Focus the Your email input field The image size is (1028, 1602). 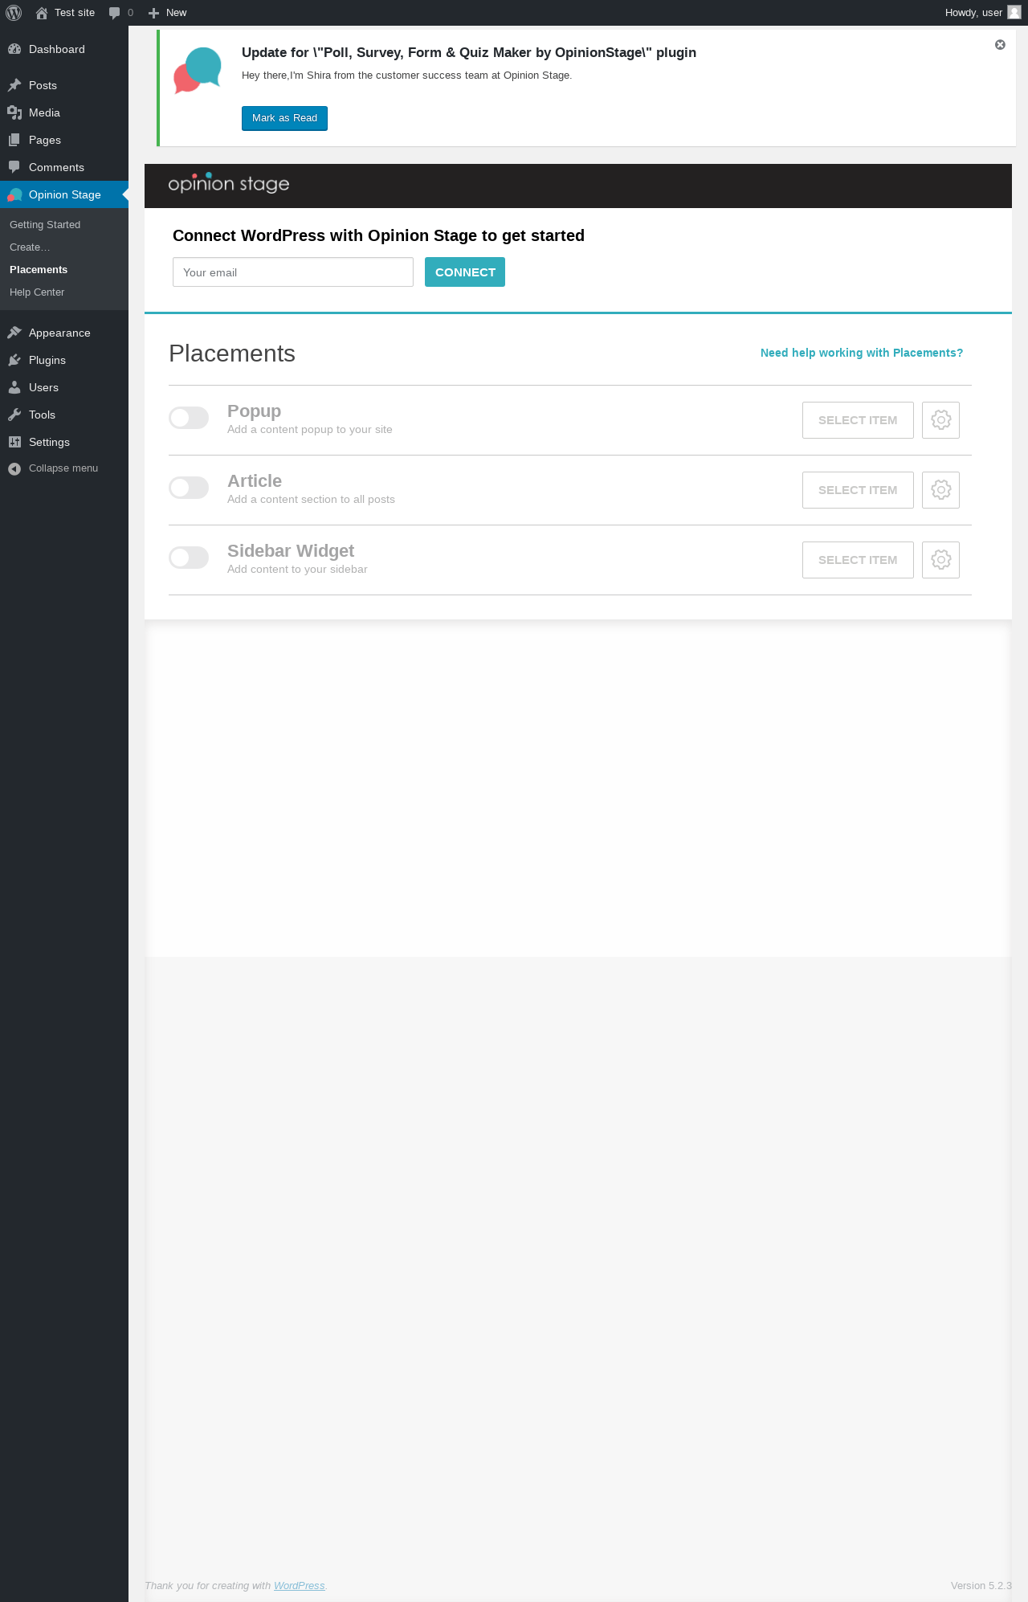(x=293, y=272)
